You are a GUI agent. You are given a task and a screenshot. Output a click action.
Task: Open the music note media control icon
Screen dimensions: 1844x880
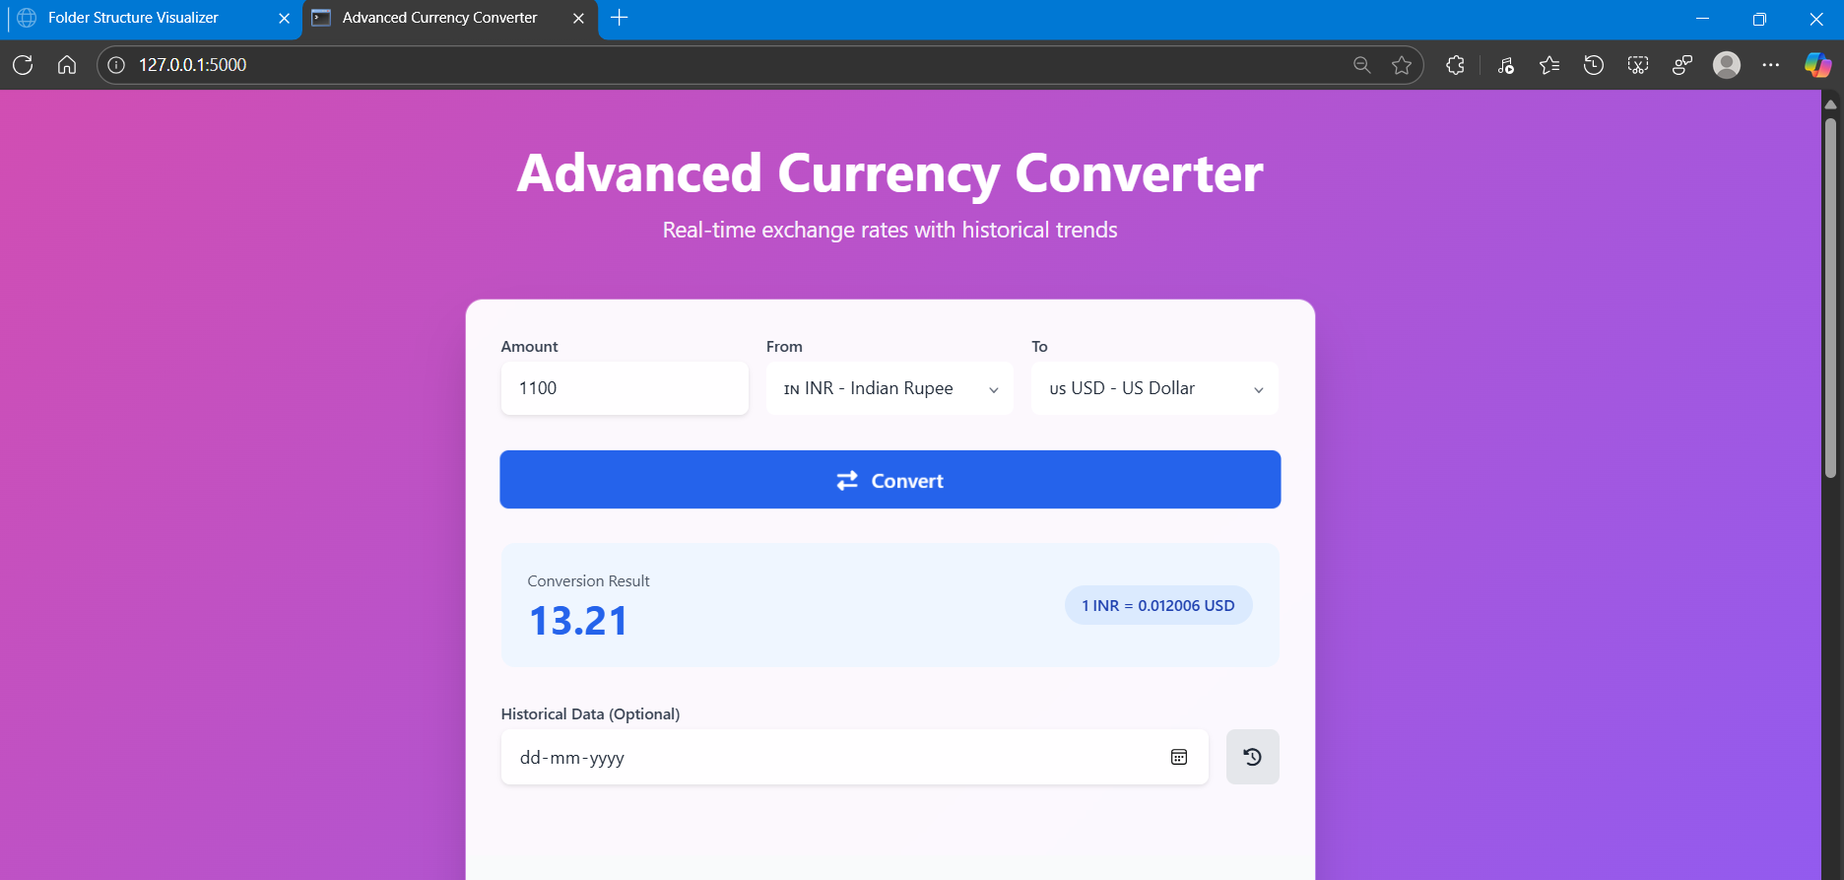tap(1505, 65)
